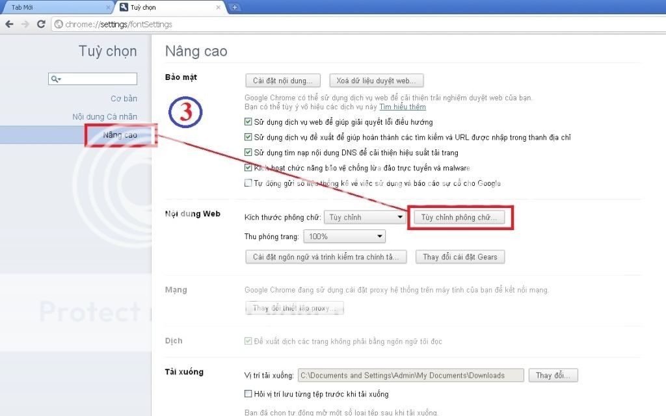Reload the page with the refresh icon

pos(41,24)
